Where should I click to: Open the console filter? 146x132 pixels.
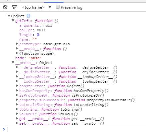tap(14, 7)
